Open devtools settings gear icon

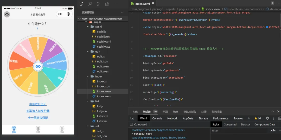coord(267,118)
